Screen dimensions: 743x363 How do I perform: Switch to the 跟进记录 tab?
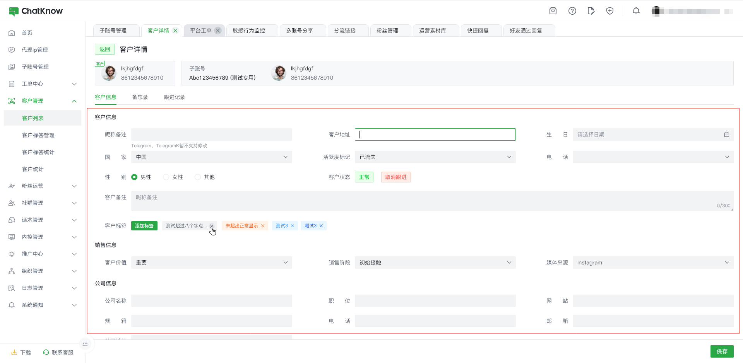coord(174,97)
